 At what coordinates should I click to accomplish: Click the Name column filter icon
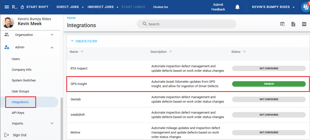tap(82, 52)
